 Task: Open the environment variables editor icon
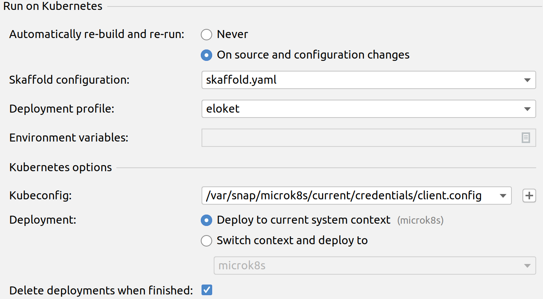point(527,138)
